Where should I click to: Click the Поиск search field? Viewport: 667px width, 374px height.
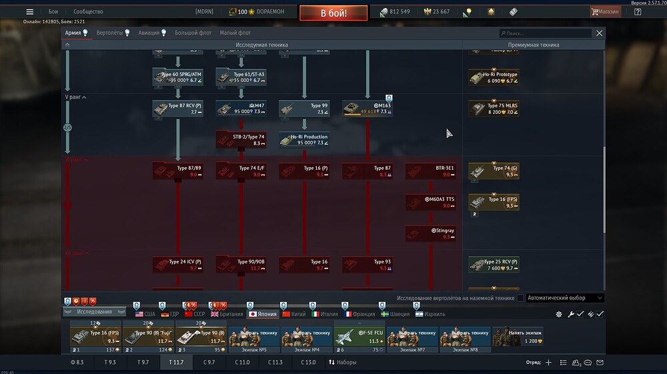[546, 33]
